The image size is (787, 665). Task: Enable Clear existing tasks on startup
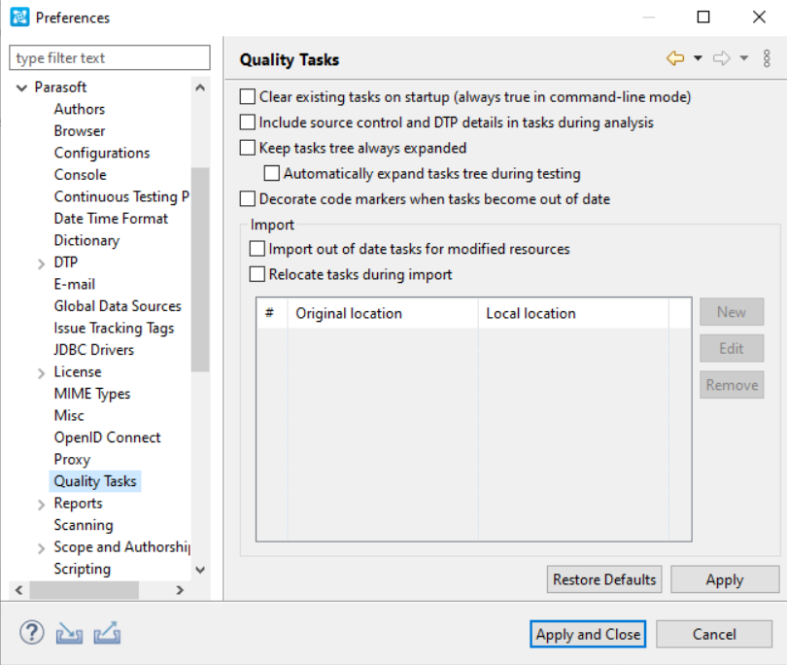248,96
